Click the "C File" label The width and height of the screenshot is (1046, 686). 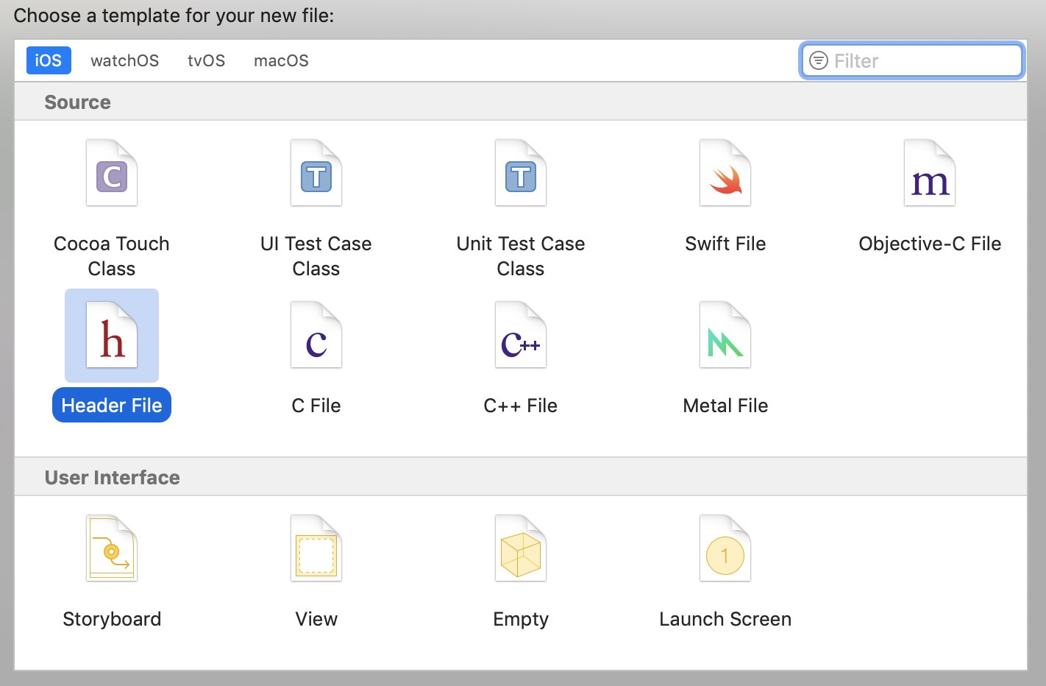316,406
